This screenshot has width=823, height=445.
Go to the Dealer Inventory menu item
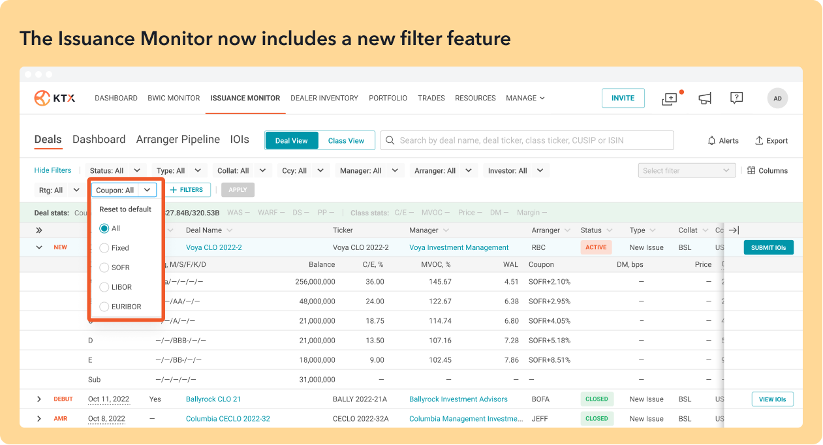tap(324, 99)
